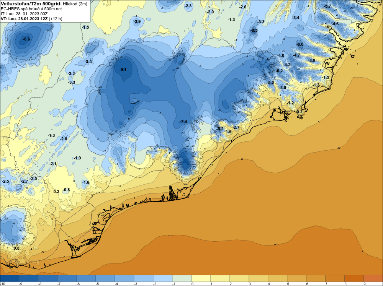
Task: Click the -4.2 temperature value
Action: coord(287,65)
